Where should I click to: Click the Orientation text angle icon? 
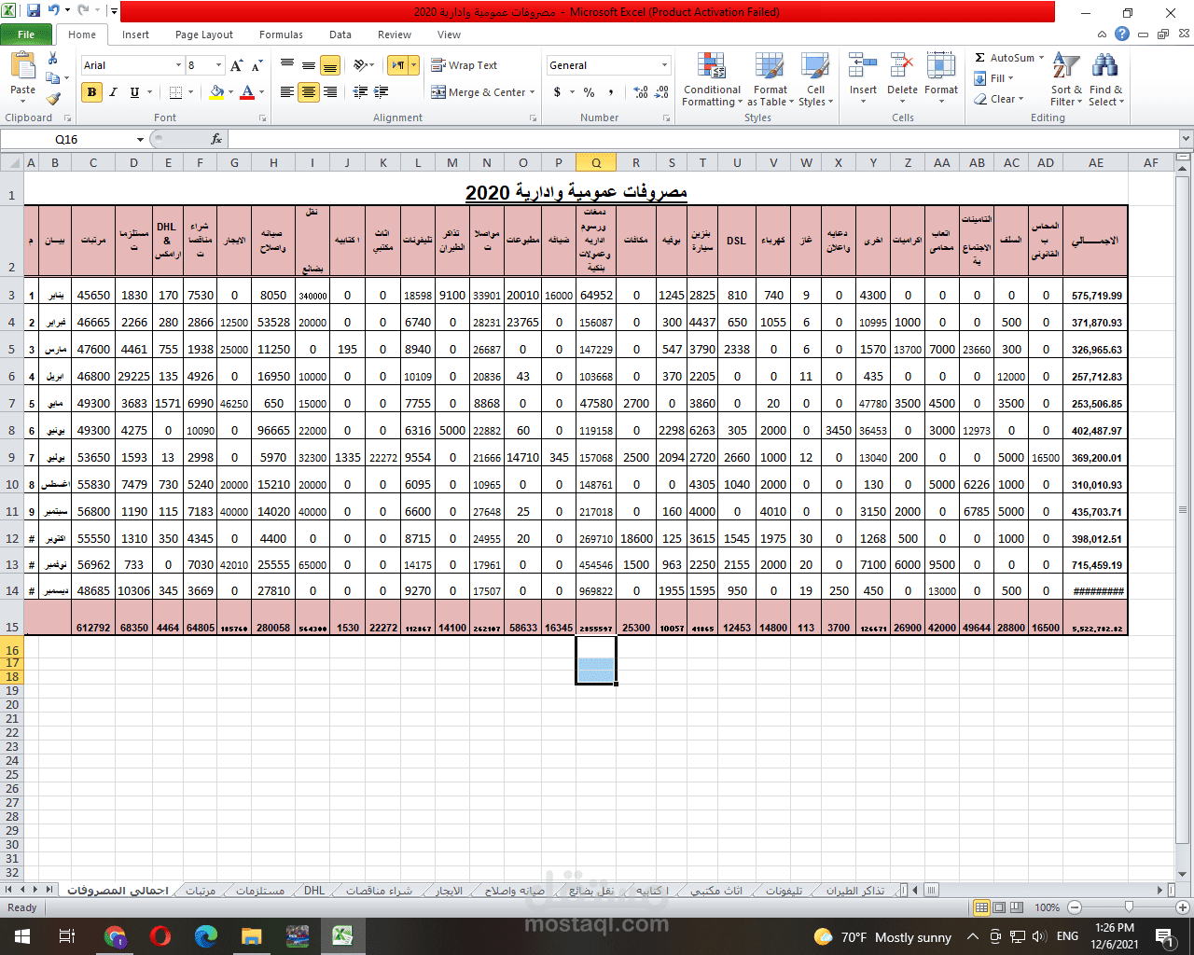[360, 65]
